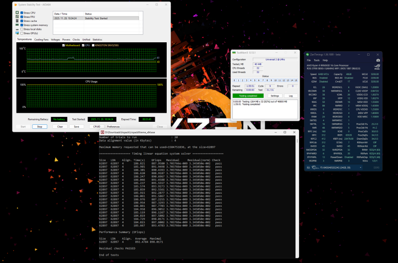Screen dimensions: 398x263
Task: Take a ZenTimings screenshot with camera icon
Action: [378, 60]
